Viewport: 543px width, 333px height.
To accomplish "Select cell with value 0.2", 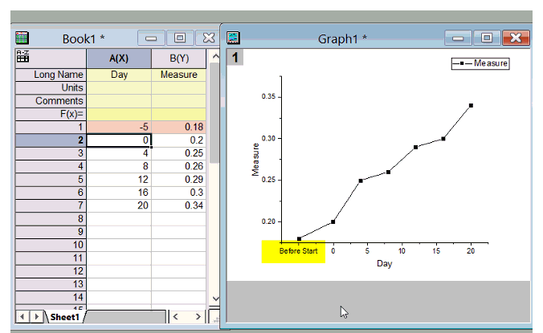I will [178, 140].
